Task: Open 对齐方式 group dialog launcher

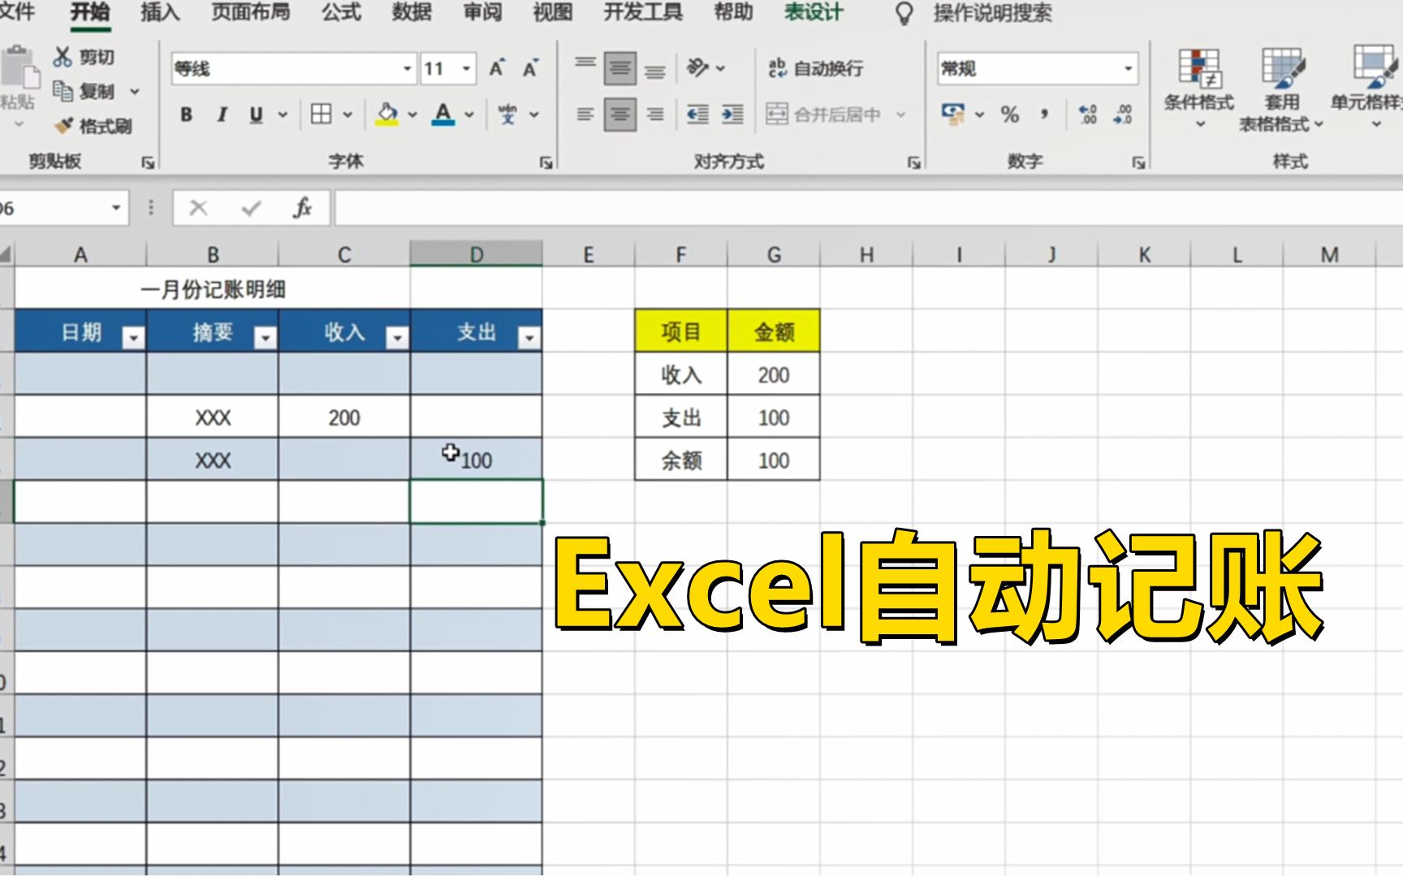Action: click(x=913, y=163)
